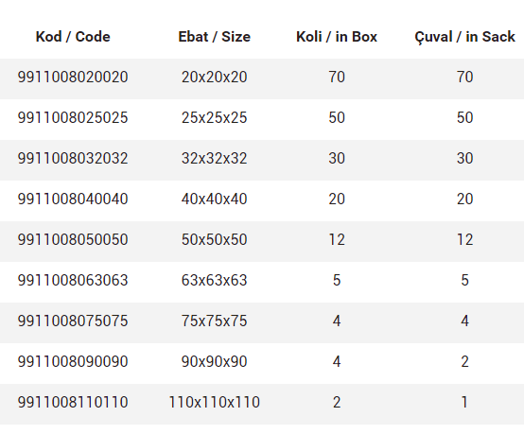524x434 pixels.
Task: Click product code 9911008020020
Action: tap(73, 78)
